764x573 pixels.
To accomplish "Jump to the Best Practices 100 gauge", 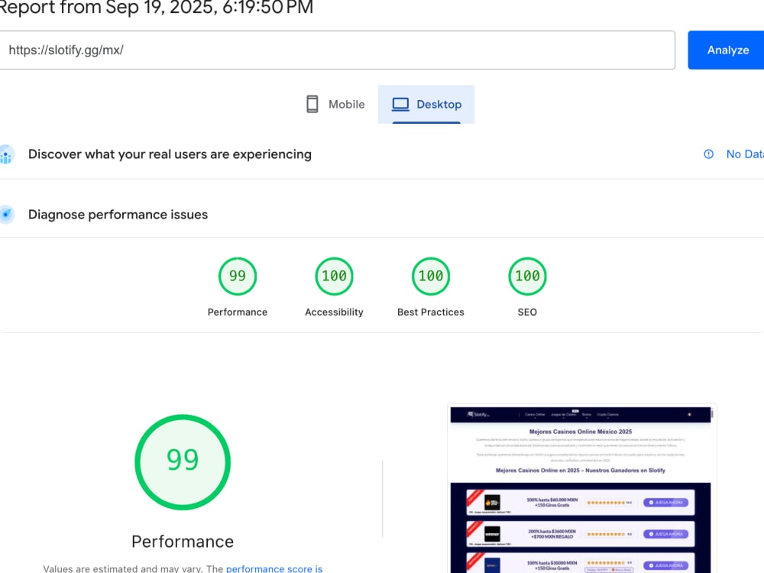I will pos(431,277).
